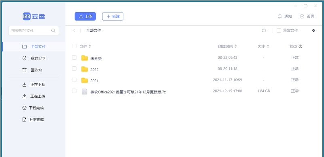Screen dimensions: 324x157
Task: Sort by 大小
Action: click(x=263, y=47)
